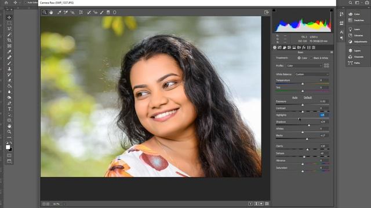Open the Detail panel tab
The image size is (371, 208).
click(285, 47)
